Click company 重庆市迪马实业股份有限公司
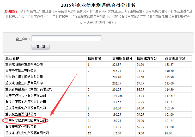The width and height of the screenshot is (195, 137). 26,96
